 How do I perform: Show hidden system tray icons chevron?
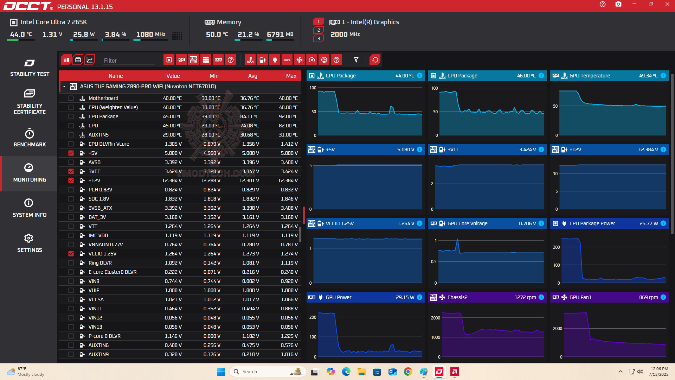(x=621, y=372)
